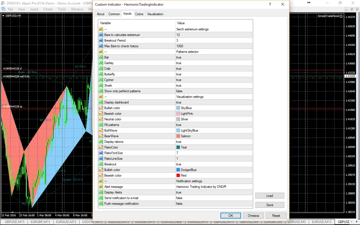360x225 pixels.
Task: Click the integer icon beside RatioFontSize
Action: [101, 153]
